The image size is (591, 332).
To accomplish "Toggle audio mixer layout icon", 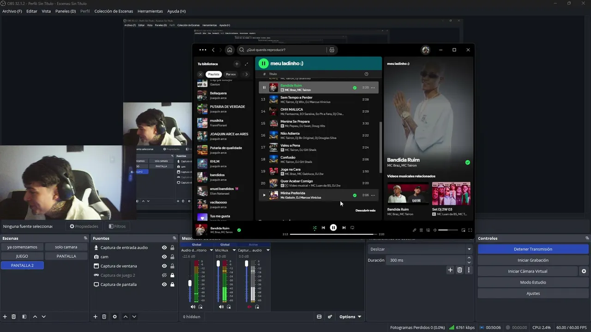I will [319, 317].
